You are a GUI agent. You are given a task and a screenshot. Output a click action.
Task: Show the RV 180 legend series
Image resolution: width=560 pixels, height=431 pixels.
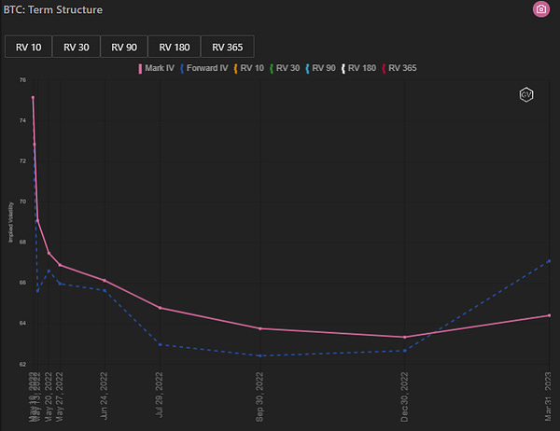tap(359, 68)
